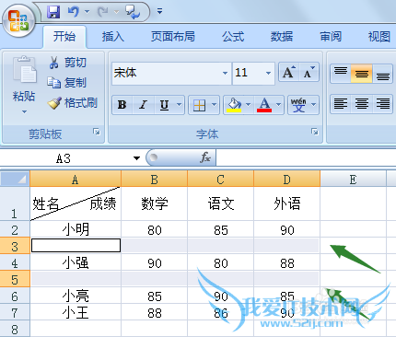Select column E header
The image size is (396, 337).
coord(353,179)
